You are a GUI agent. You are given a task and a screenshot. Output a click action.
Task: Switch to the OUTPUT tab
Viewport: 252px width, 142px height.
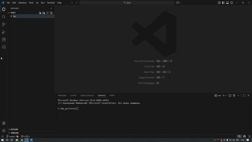click(73, 95)
